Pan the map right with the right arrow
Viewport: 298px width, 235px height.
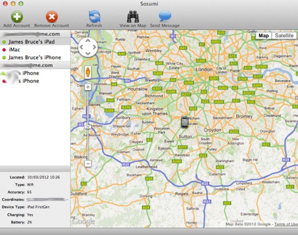[94, 47]
